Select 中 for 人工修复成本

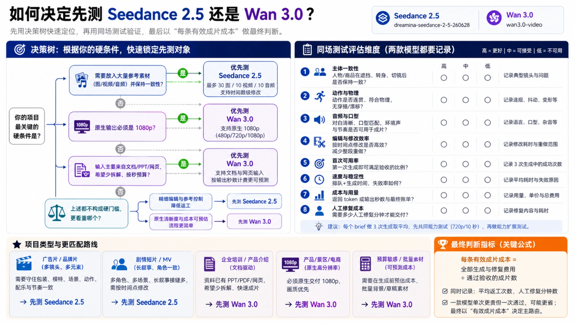[x=465, y=211]
